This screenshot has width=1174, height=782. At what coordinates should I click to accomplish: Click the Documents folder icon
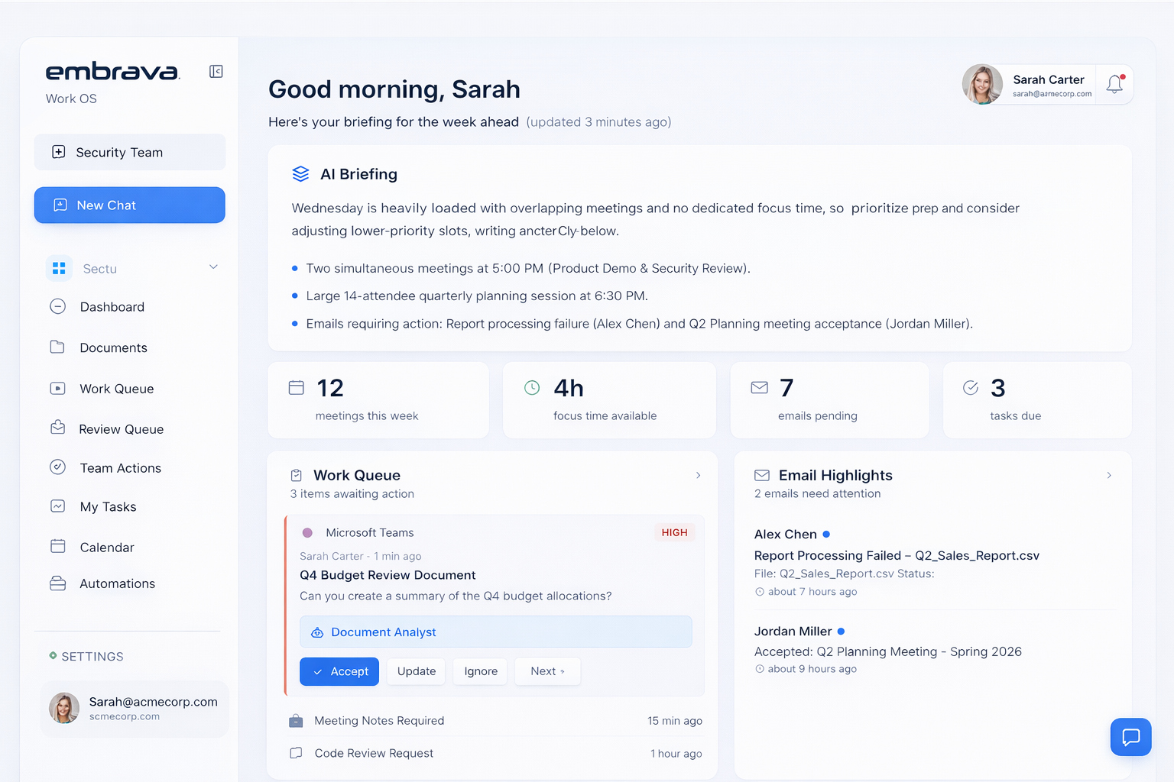pos(57,347)
